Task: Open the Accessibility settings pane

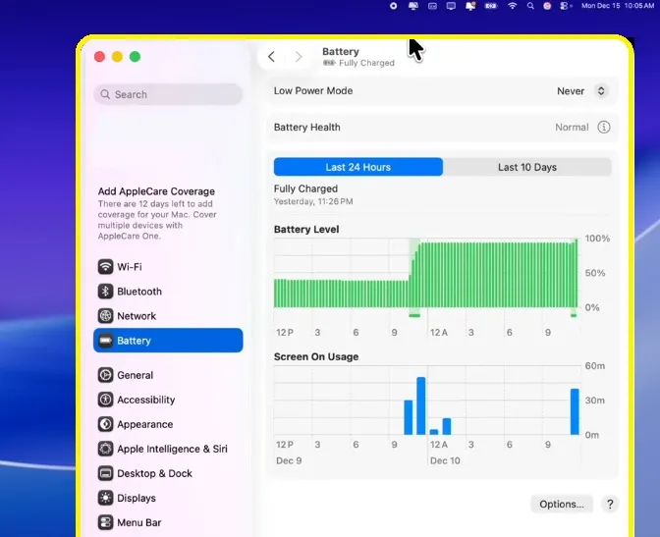Action: (168, 400)
